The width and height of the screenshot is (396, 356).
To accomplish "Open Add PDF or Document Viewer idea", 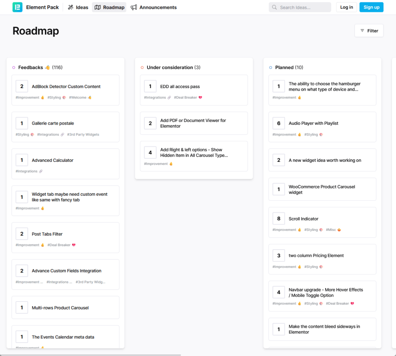I will click(193, 123).
